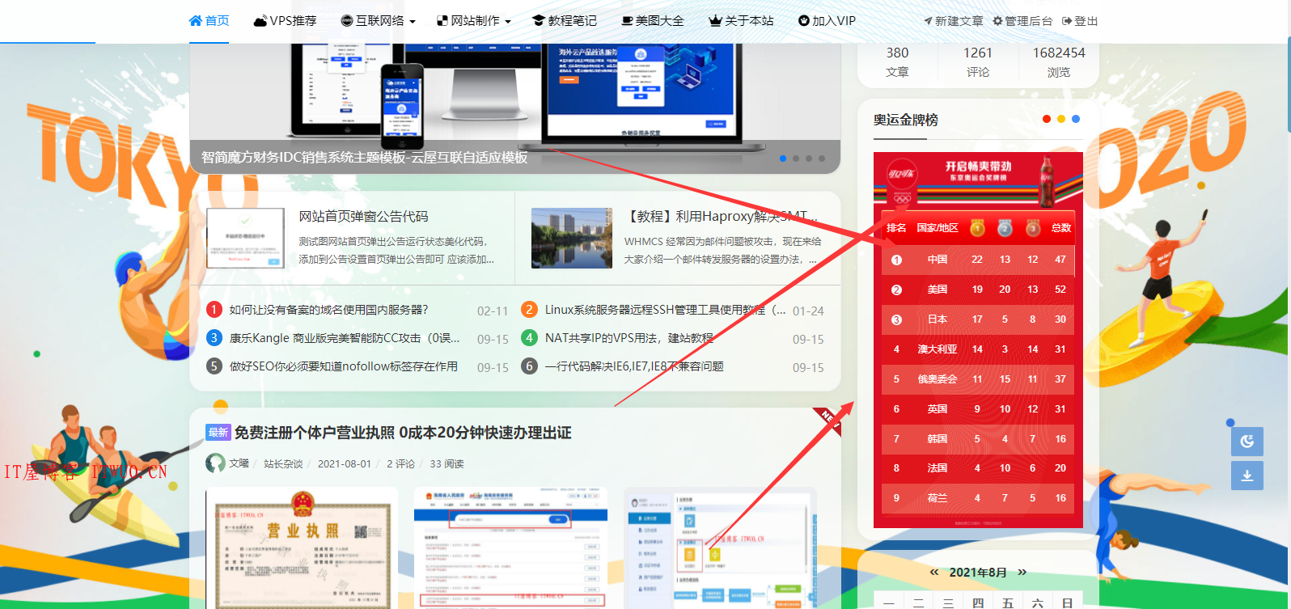
Task: Click author avatar beside 文曦
Action: (215, 463)
